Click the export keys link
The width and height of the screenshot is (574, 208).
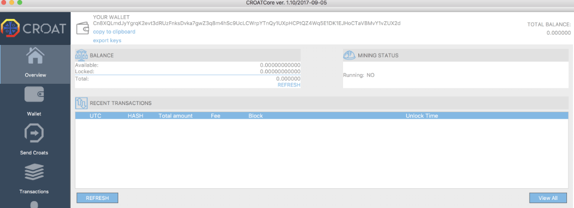[107, 40]
